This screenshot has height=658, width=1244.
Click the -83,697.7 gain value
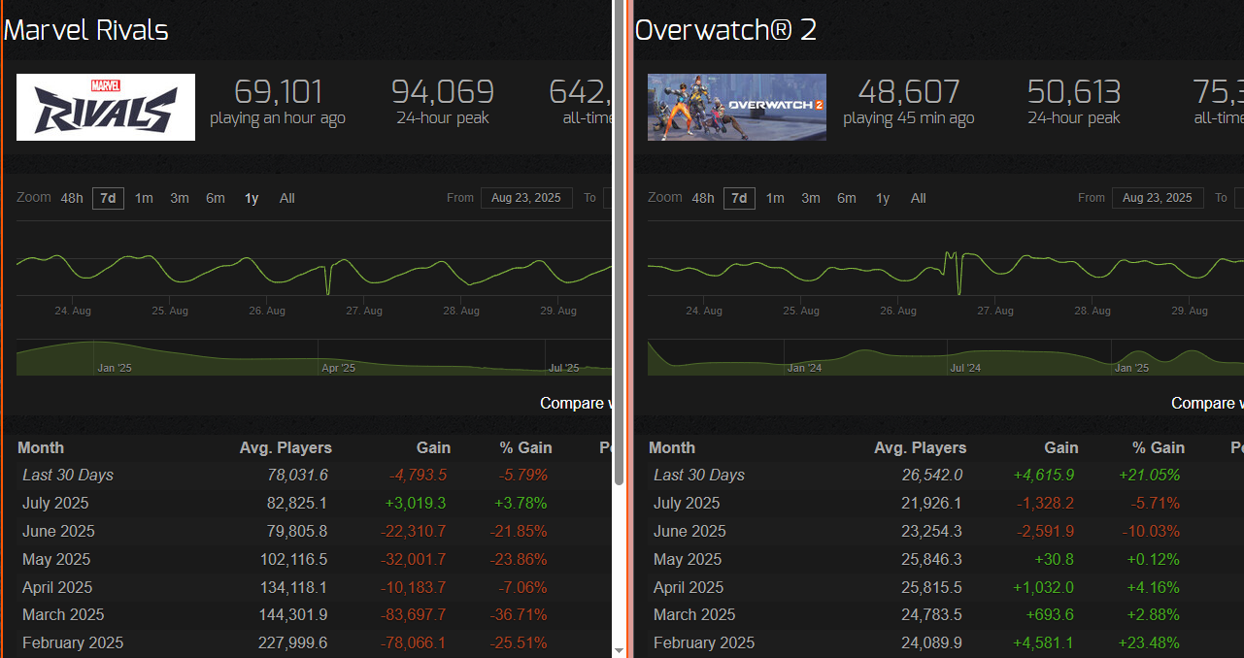coord(414,614)
